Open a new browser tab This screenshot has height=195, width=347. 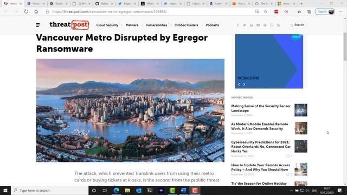[301, 4]
